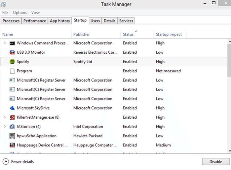Click the scrollbar down arrow
The height and width of the screenshot is (170, 231).
229,151
